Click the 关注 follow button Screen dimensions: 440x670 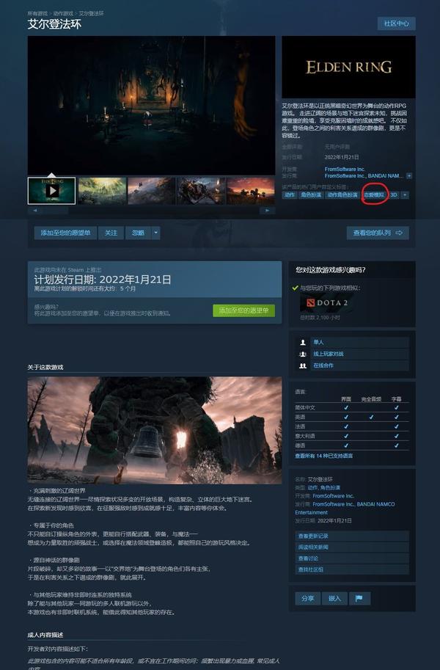(x=111, y=233)
